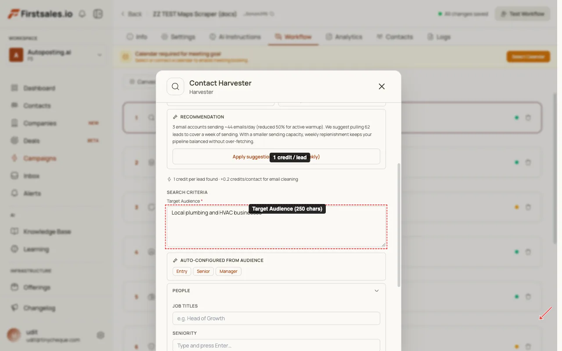This screenshot has width=562, height=351.
Task: Click the Test Workflow button
Action: coord(522,14)
